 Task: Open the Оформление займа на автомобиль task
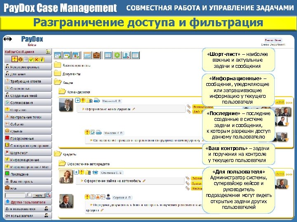point(112,181)
